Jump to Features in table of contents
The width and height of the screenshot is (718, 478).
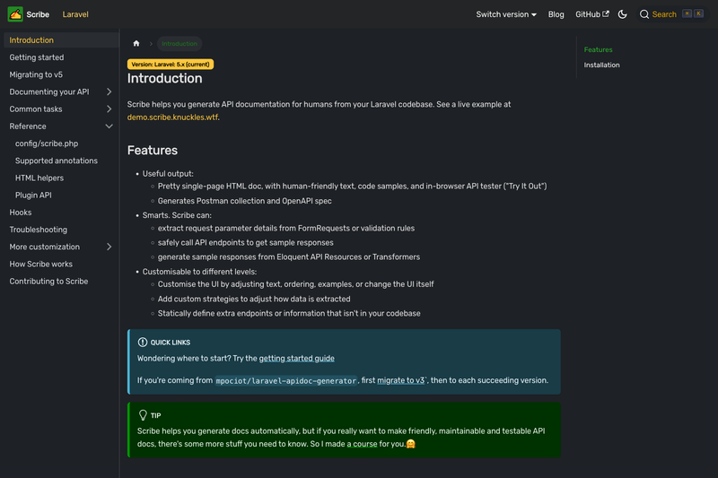coord(598,49)
